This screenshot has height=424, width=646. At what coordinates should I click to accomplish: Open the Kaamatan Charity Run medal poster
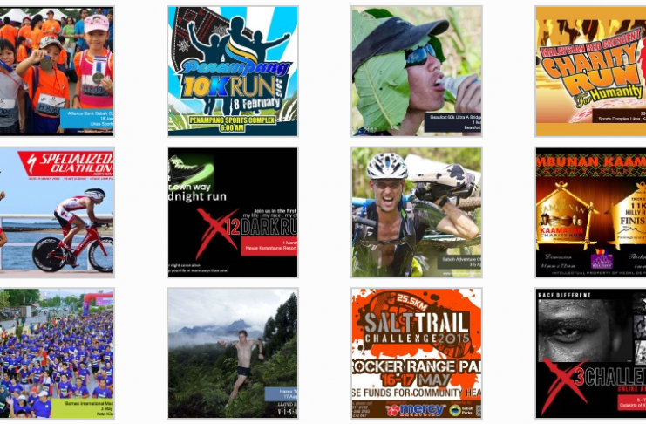tap(590, 212)
